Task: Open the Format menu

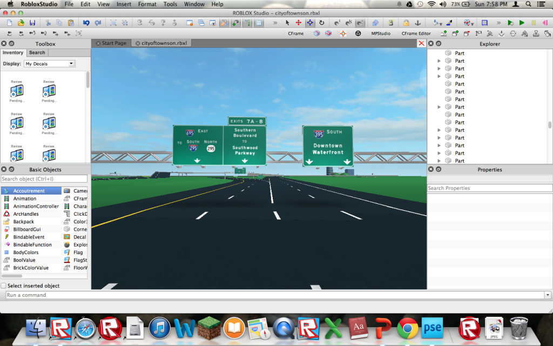Action: (147, 4)
